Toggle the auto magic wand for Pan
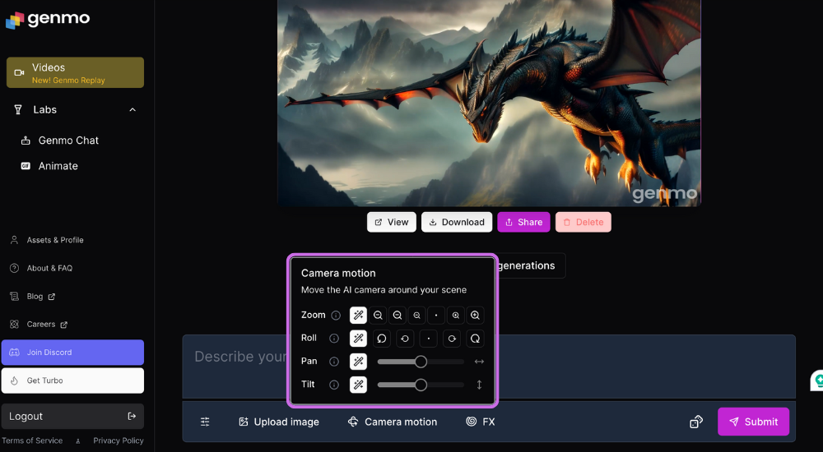The image size is (823, 452). coord(359,362)
